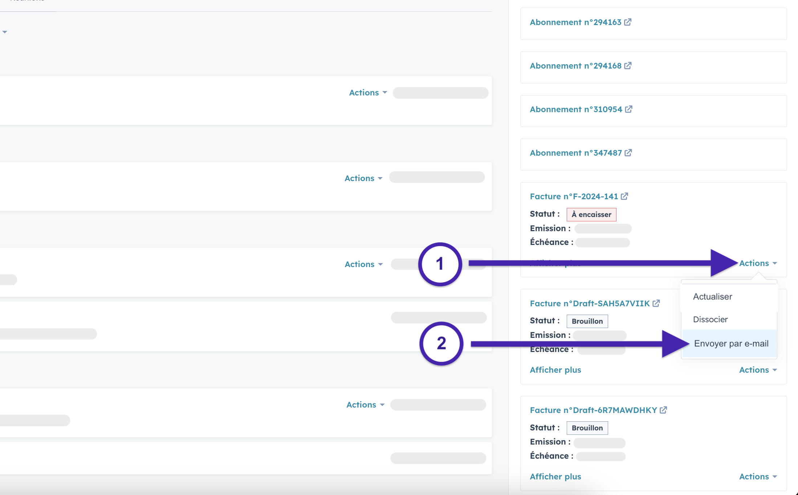Open the Facture n°F-2024-141 link
This screenshot has width=798, height=495.
tap(574, 197)
